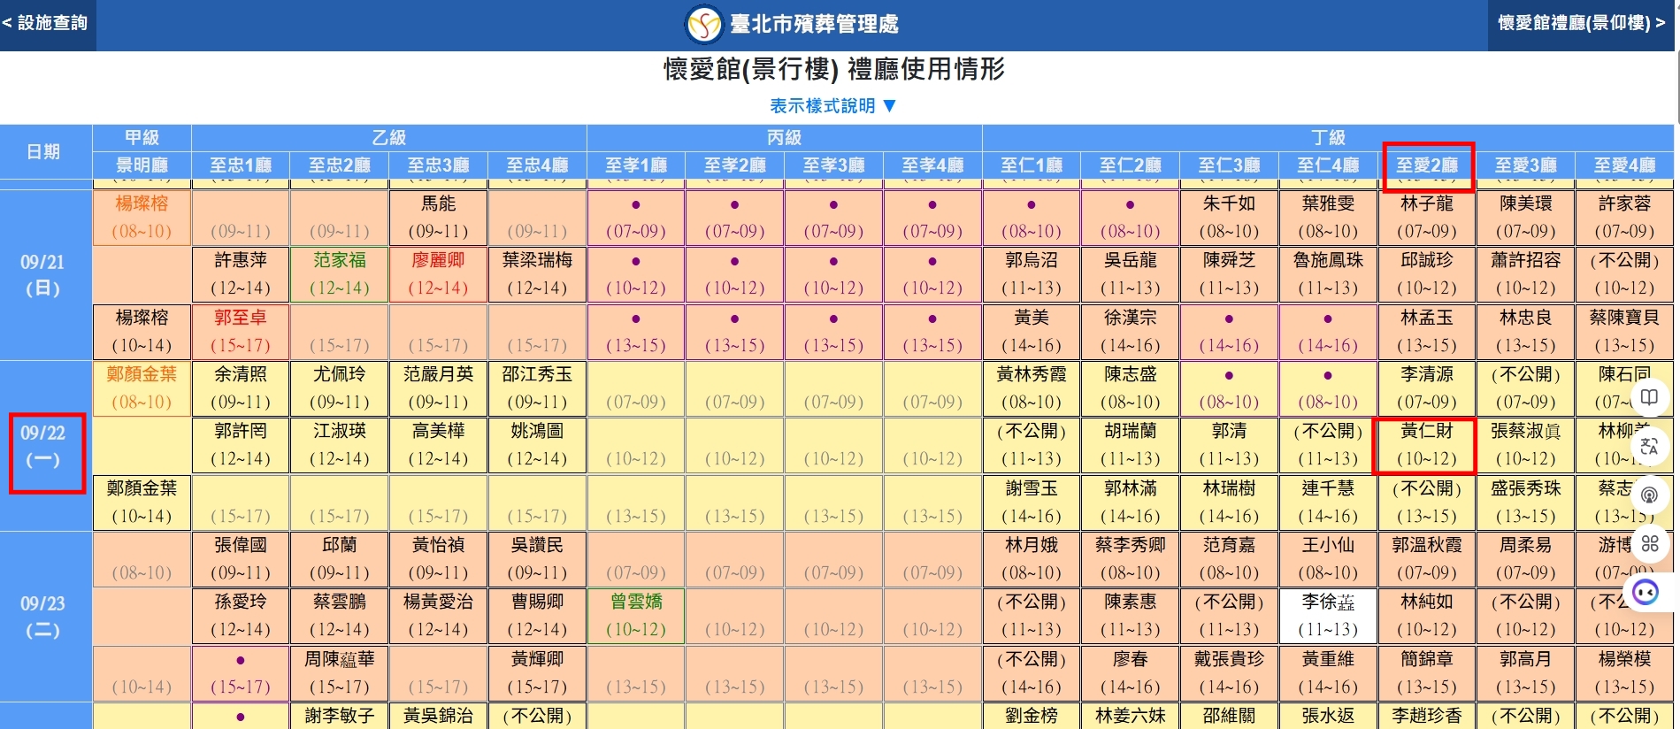This screenshot has width=1680, height=729.
Task: Open the green 曾雲嬌 (10~12) entry
Action: pyautogui.click(x=636, y=616)
